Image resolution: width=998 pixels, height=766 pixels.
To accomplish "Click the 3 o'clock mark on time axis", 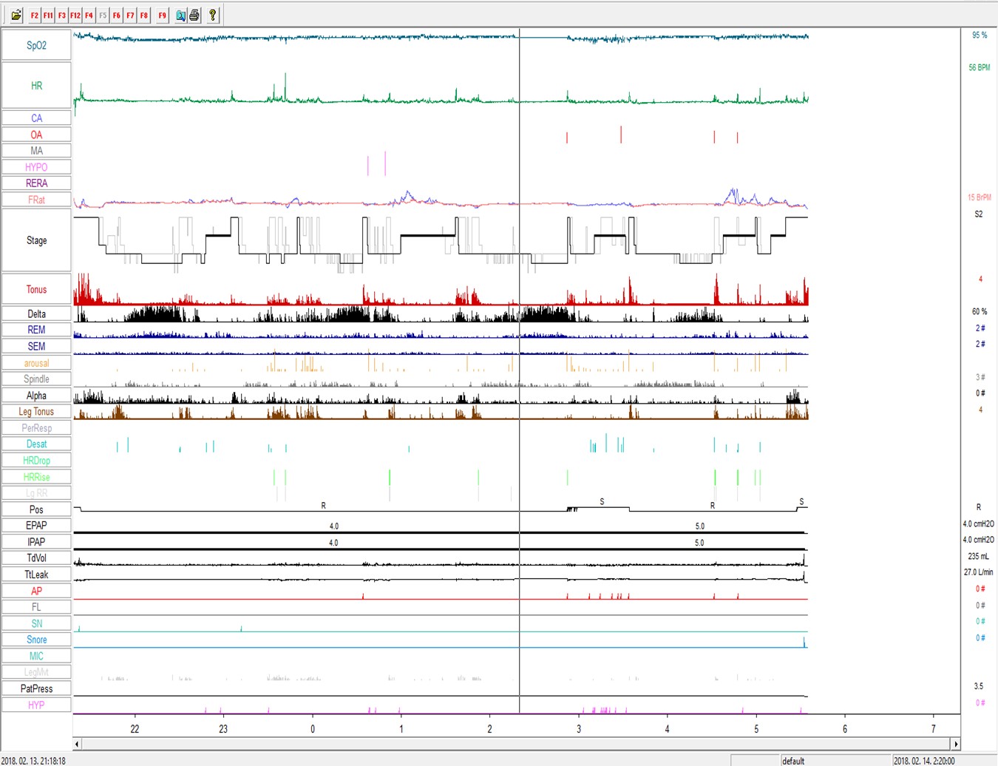I will 579,728.
